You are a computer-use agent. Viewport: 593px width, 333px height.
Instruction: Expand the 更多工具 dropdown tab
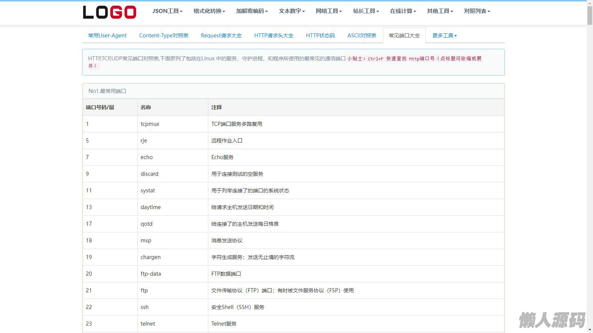(x=444, y=36)
